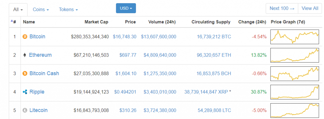Go to the Next 100 page

click(x=282, y=9)
